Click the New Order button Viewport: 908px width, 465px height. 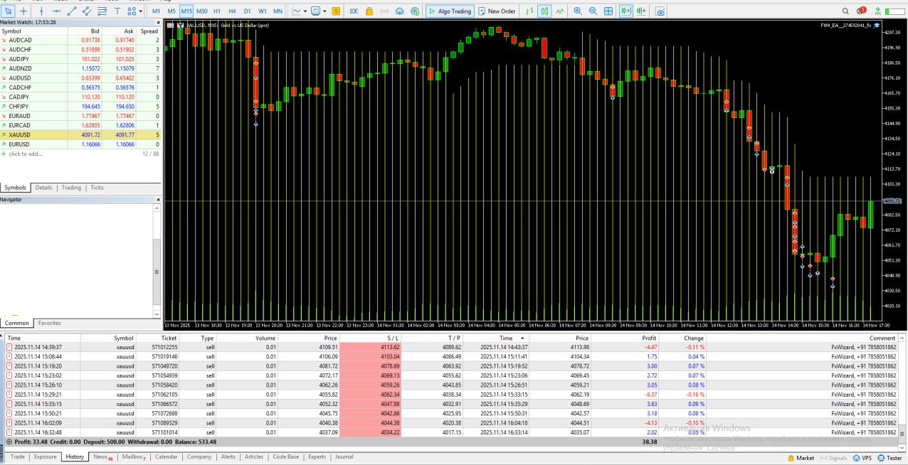(x=497, y=11)
